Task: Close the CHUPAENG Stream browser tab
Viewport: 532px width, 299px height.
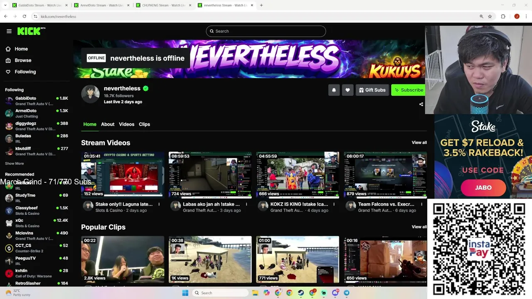Action: click(x=190, y=5)
